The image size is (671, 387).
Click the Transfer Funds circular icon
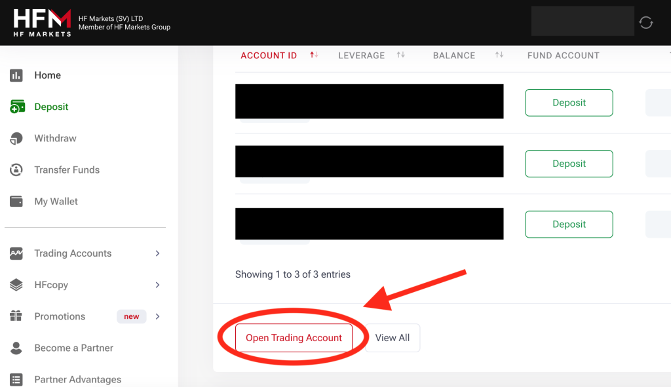pyautogui.click(x=16, y=170)
